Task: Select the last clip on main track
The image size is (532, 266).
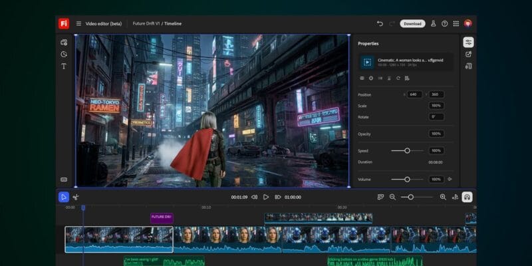Action: pos(434,239)
